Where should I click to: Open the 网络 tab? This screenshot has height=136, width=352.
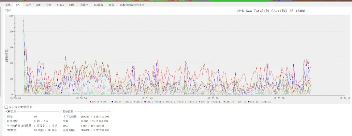[x=72, y=5]
